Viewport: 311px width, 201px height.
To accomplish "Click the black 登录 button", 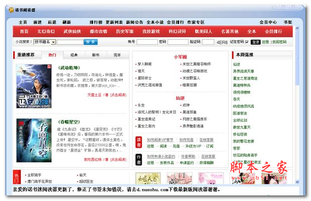I will point(256,42).
